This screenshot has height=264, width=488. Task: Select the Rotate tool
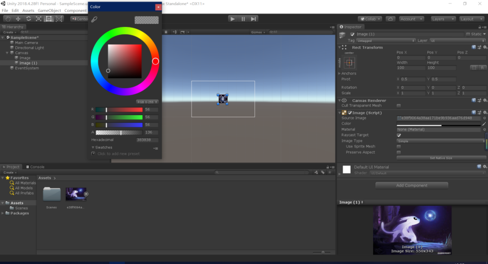click(x=28, y=19)
